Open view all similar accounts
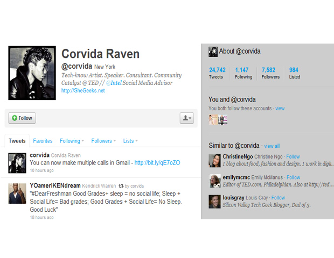The height and width of the screenshot is (258, 334). coord(272,146)
